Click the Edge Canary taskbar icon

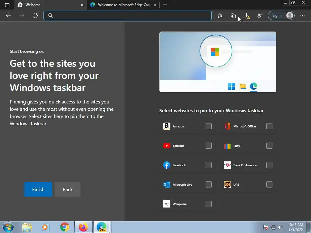(102, 227)
